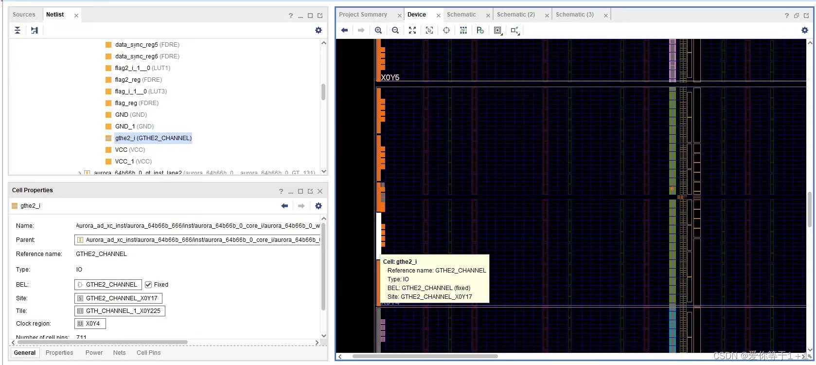This screenshot has width=816, height=365.
Task: Select flag2_reg (FDRE) cell
Action: [x=138, y=80]
